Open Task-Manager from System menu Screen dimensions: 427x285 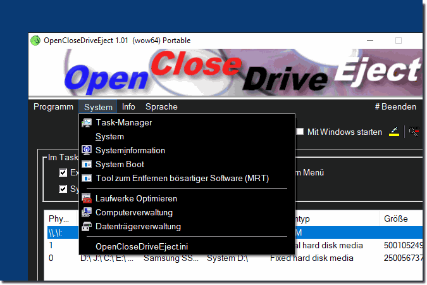(187, 123)
